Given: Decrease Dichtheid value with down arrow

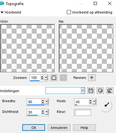Looking at the screenshot, I should pos(43,114).
